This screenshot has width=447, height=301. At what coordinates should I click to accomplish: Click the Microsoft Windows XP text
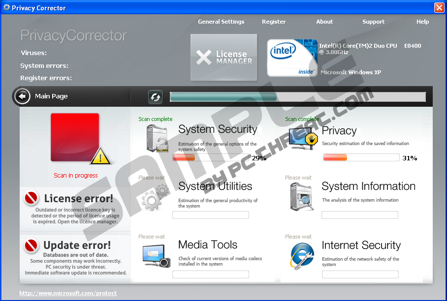(x=351, y=72)
